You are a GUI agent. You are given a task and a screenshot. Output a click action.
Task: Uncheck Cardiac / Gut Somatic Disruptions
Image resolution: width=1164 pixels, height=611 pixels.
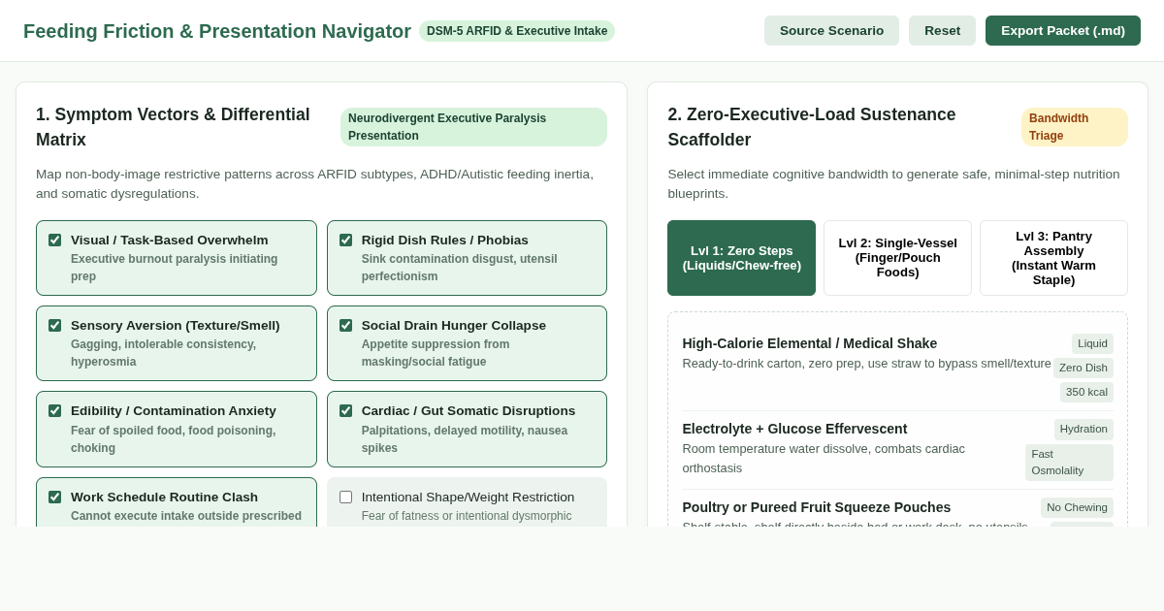345,410
